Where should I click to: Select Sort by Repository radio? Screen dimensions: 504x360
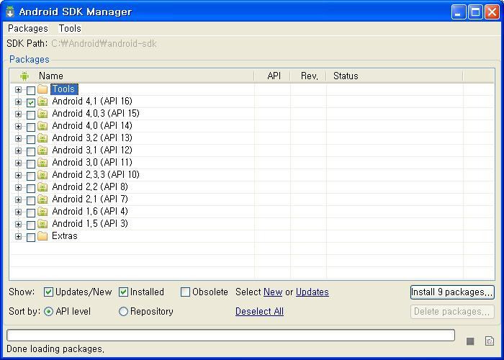[x=123, y=311]
